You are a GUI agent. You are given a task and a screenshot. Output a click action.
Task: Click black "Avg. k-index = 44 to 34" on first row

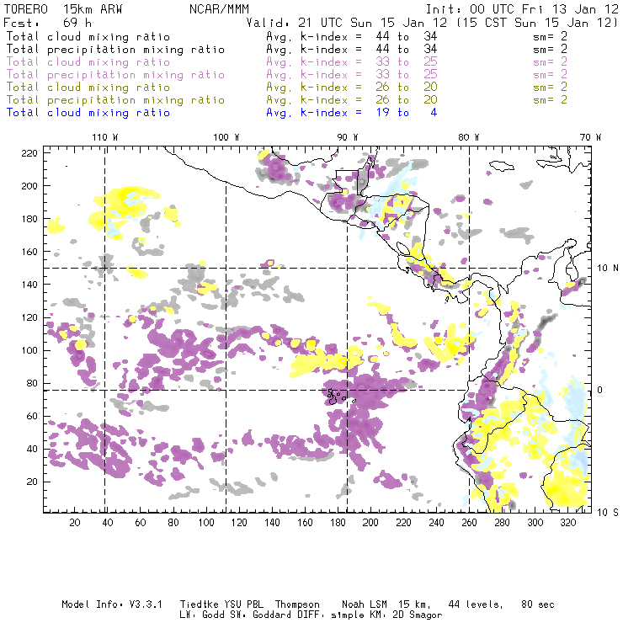click(352, 36)
